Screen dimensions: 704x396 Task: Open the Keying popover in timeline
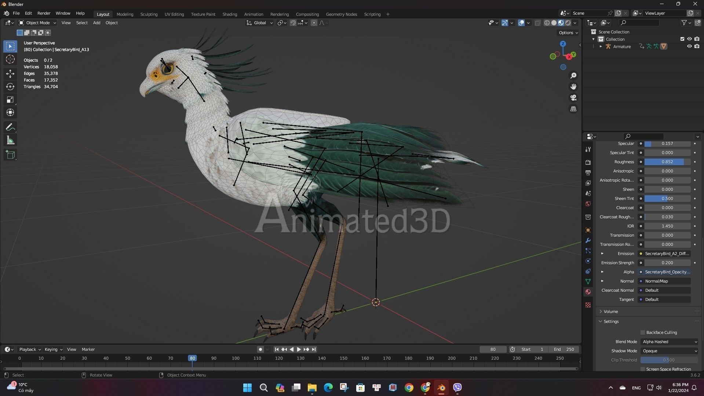(53, 349)
